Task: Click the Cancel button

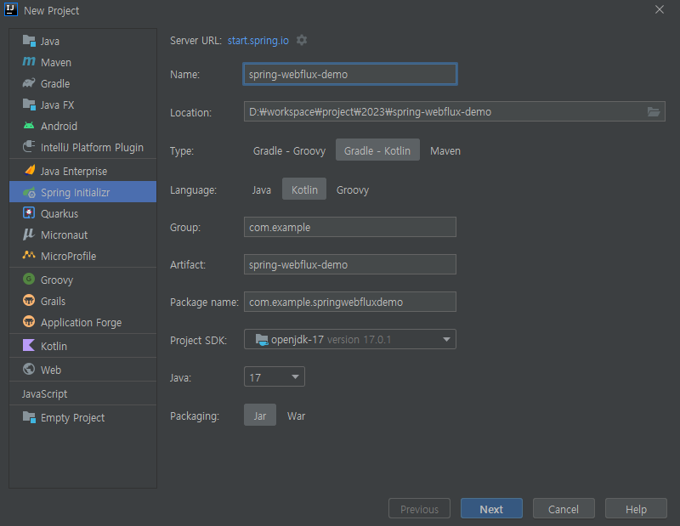Action: 564,509
